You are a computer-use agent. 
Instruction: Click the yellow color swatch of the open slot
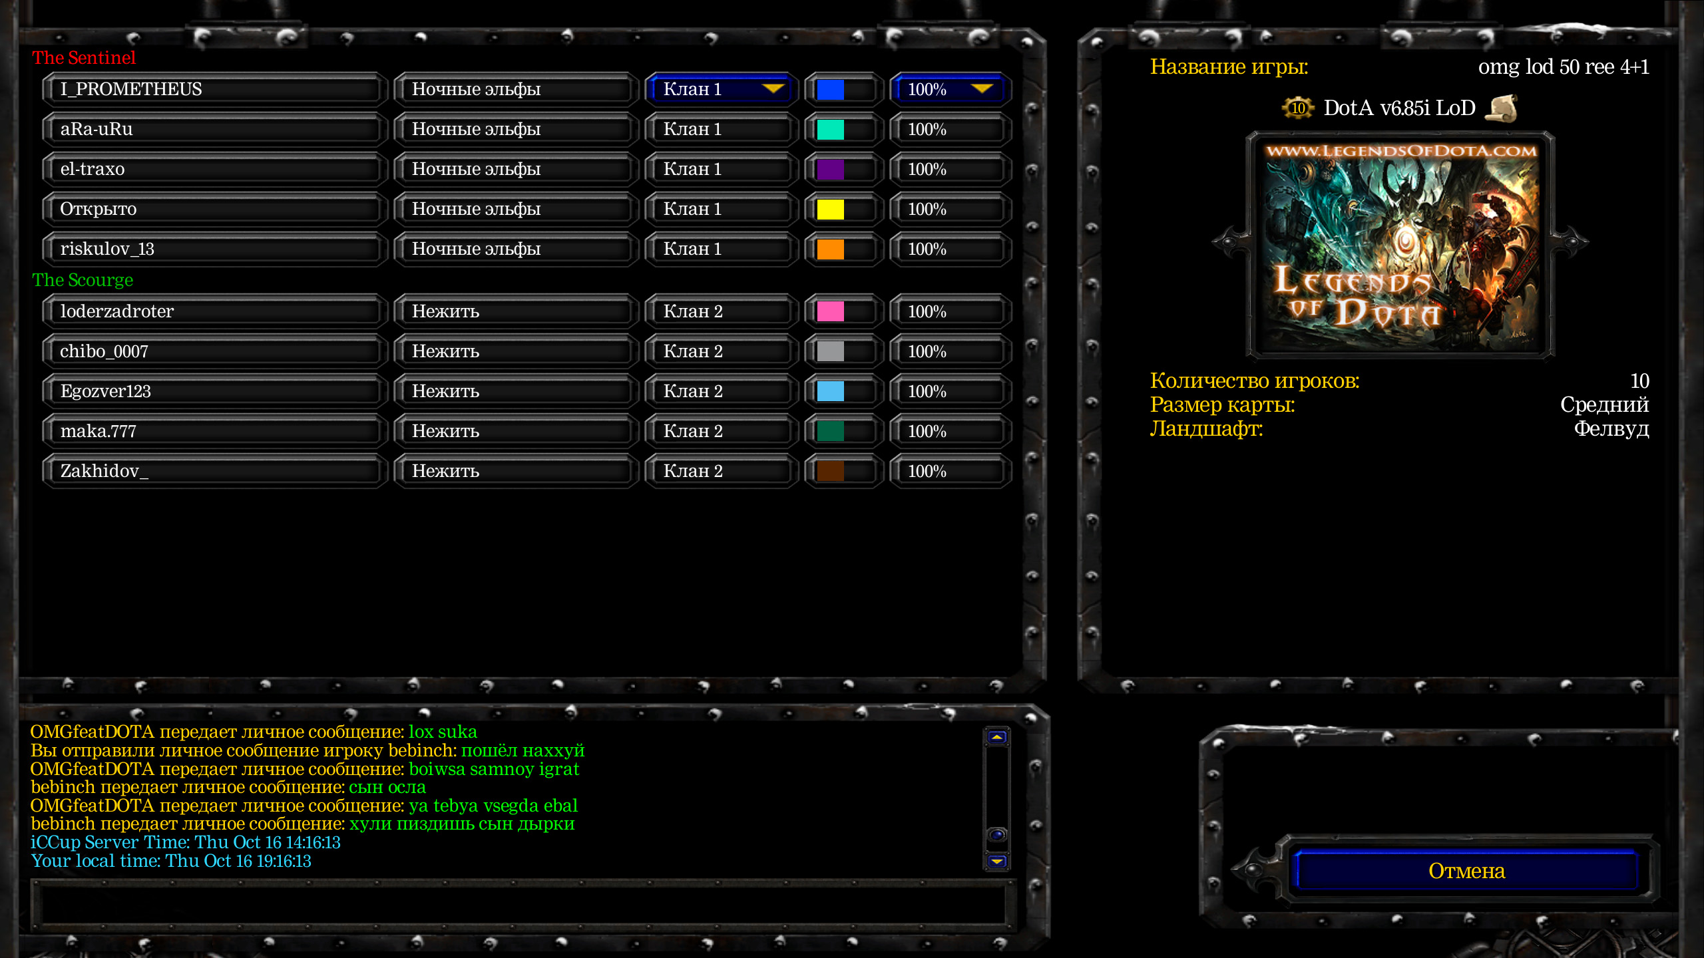830,209
